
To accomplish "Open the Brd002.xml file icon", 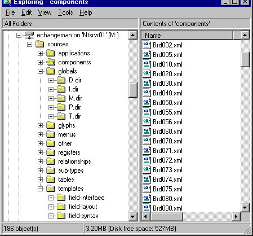I will (x=147, y=45).
